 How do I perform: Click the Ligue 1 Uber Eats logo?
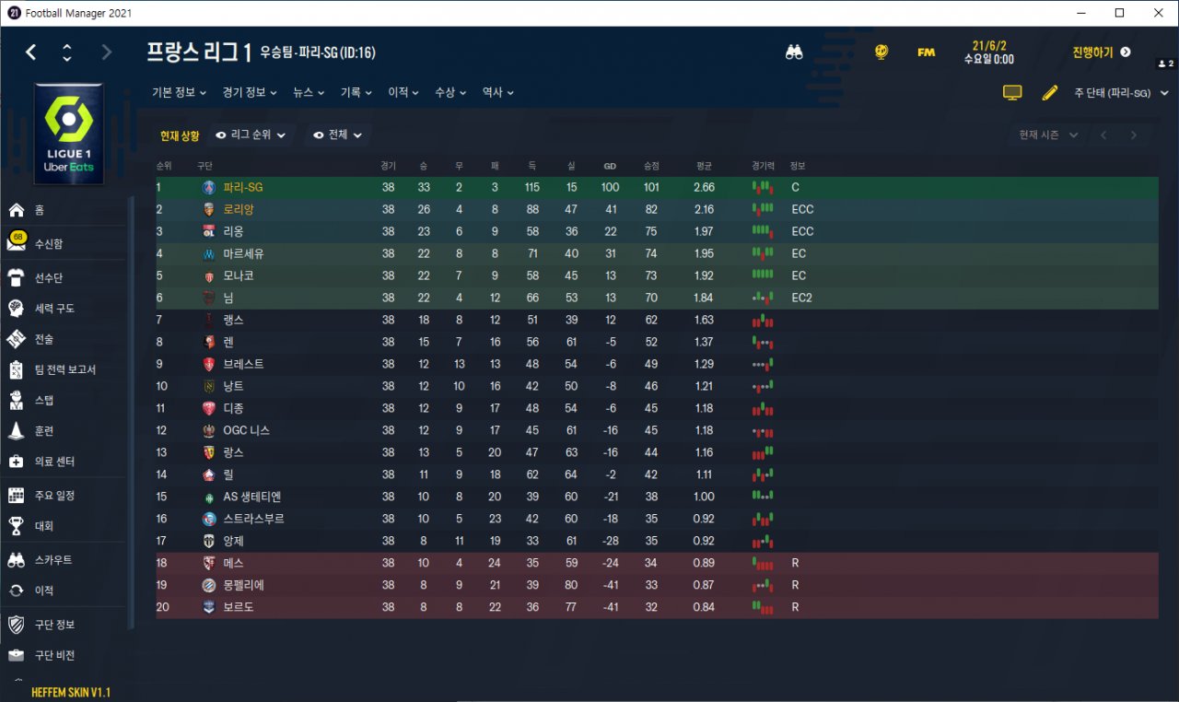68,134
